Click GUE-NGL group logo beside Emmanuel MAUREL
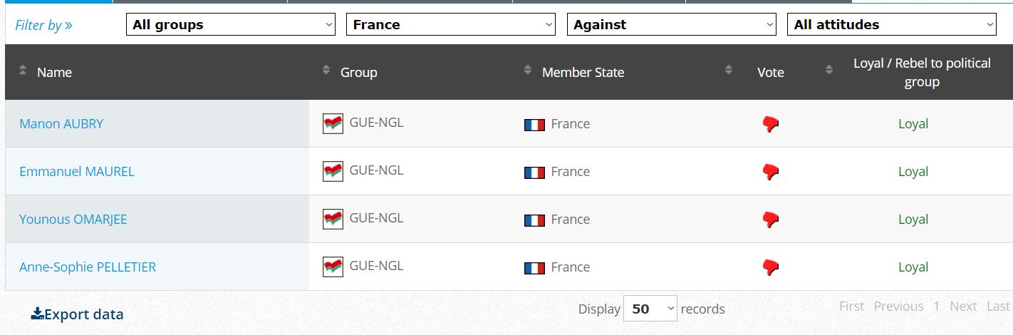Image resolution: width=1013 pixels, height=335 pixels. click(333, 171)
